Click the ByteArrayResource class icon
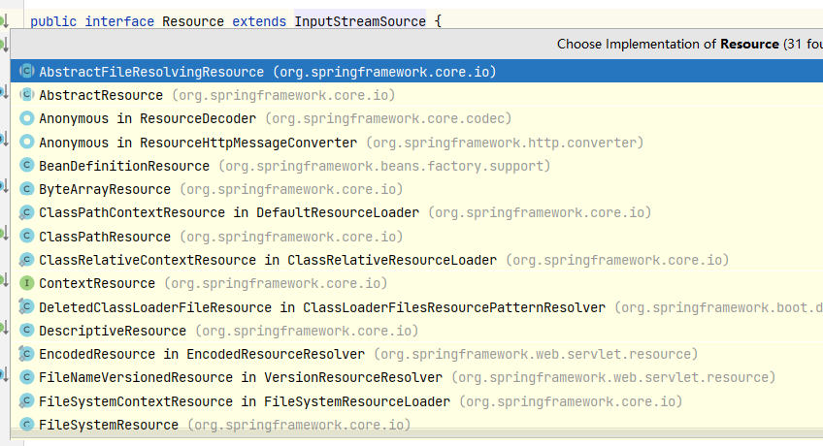823x446 pixels. click(x=27, y=189)
